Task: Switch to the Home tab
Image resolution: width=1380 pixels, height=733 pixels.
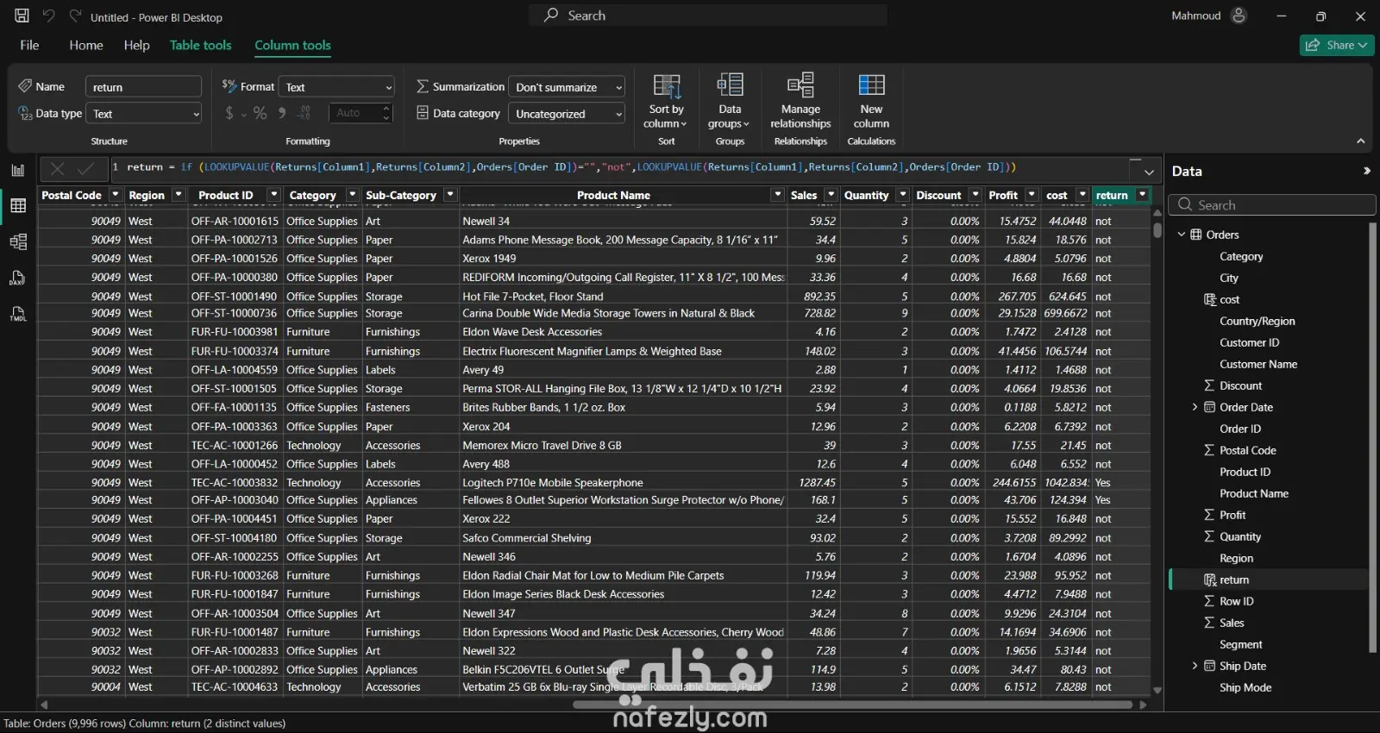Action: pyautogui.click(x=86, y=45)
